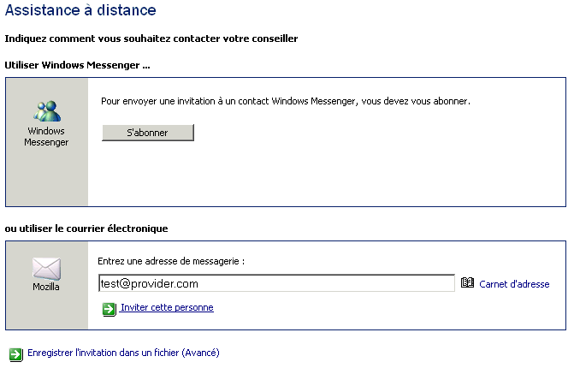The height and width of the screenshot is (368, 574).
Task: Click the grey Windows Messenger side panel
Action: (47, 142)
